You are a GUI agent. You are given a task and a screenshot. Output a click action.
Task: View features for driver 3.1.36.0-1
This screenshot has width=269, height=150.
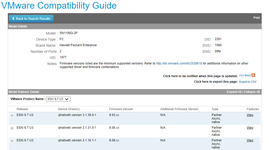(x=250, y=115)
